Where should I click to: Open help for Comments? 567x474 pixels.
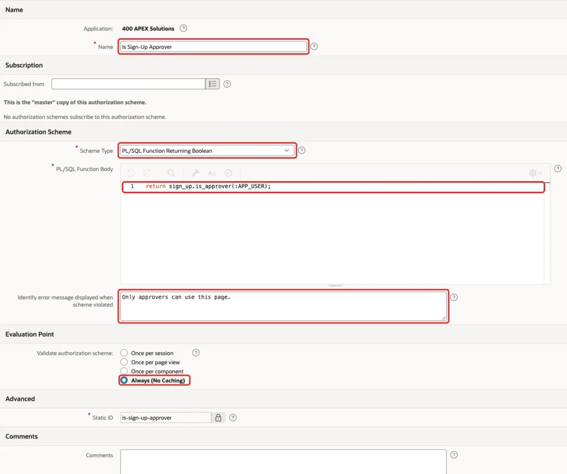click(454, 455)
